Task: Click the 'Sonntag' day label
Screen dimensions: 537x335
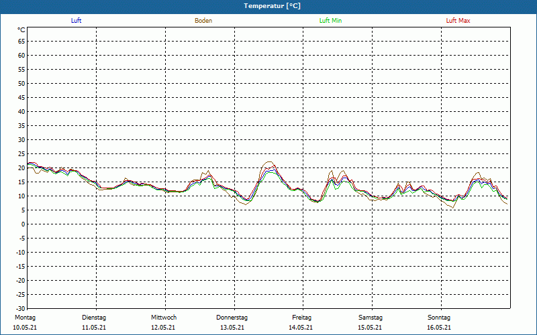Action: (439, 318)
